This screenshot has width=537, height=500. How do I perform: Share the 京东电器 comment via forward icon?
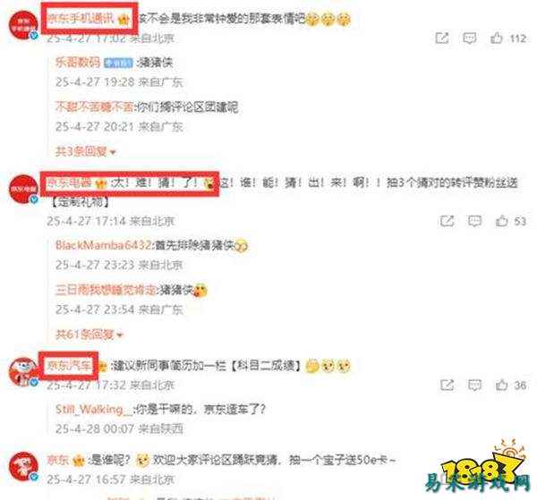pyautogui.click(x=447, y=221)
